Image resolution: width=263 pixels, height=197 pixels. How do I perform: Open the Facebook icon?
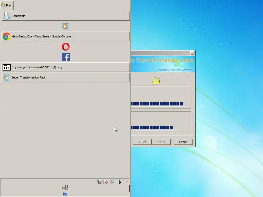click(x=65, y=57)
